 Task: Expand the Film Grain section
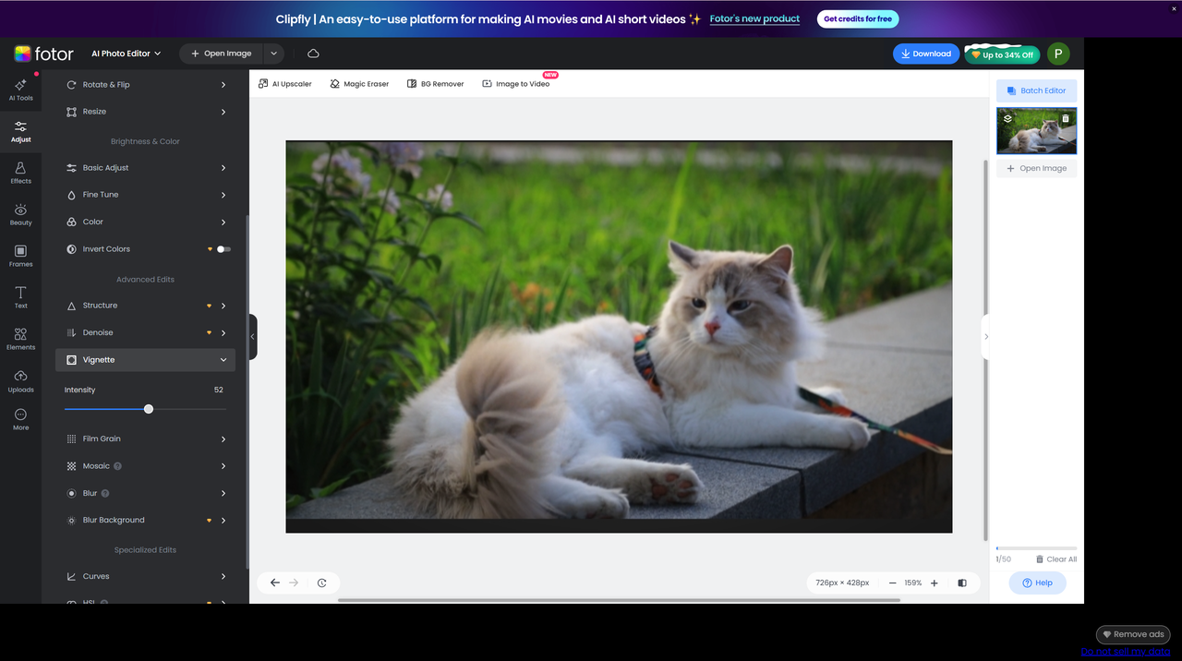click(x=145, y=439)
